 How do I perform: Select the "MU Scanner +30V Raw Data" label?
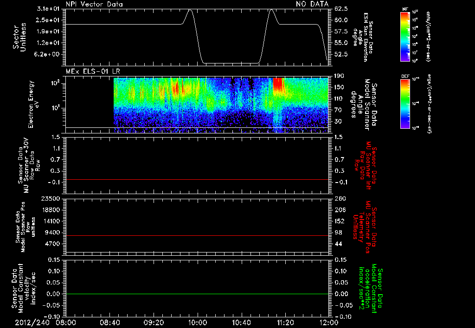[29, 165]
